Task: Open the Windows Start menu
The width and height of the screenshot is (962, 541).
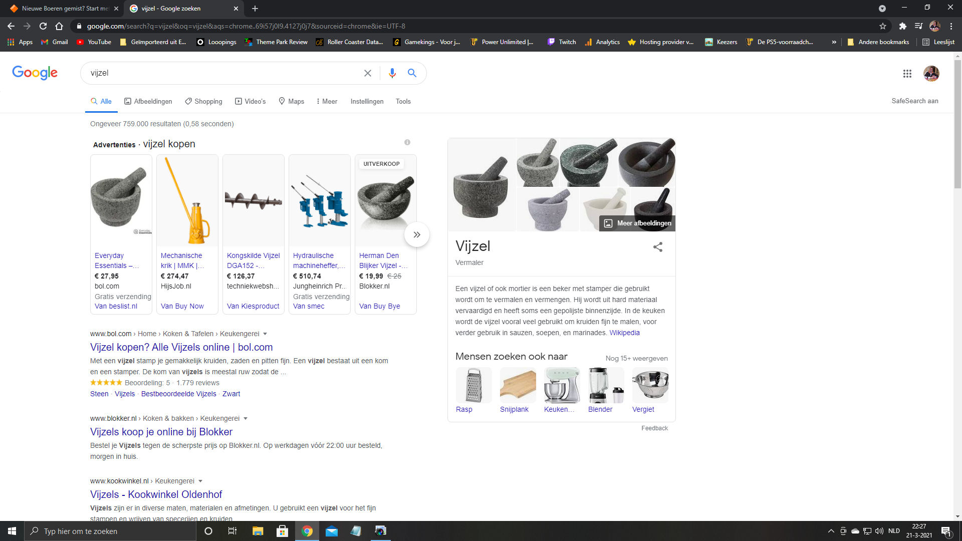Action: [x=12, y=531]
